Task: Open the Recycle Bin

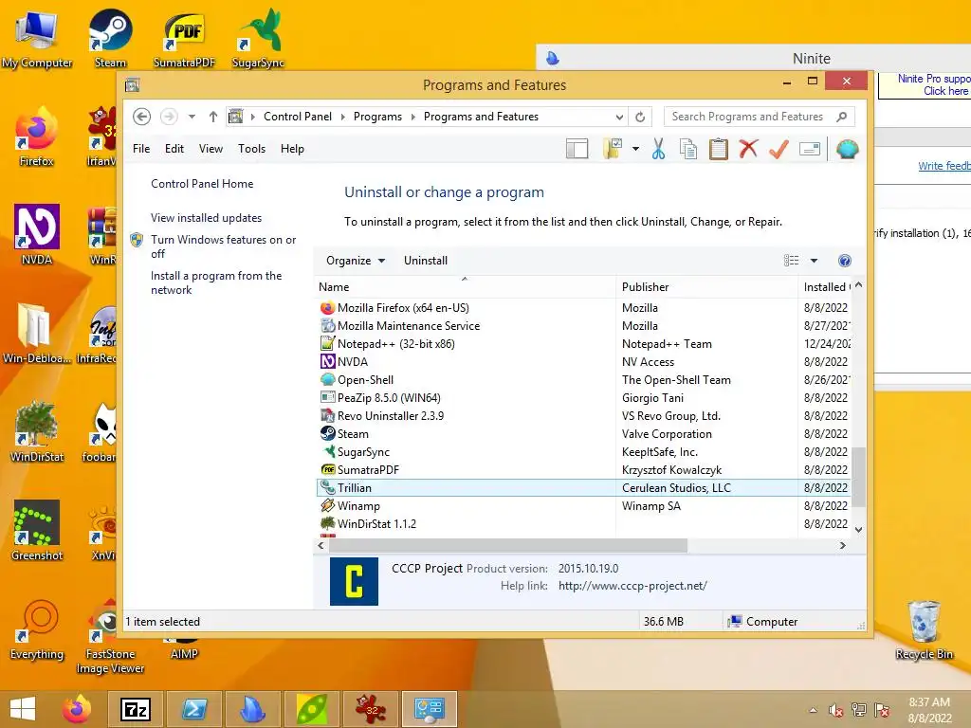Action: click(924, 629)
